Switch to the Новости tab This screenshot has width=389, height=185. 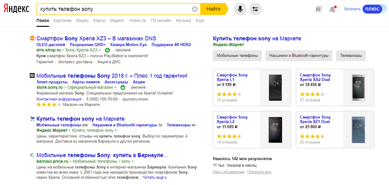pyautogui.click(x=137, y=21)
